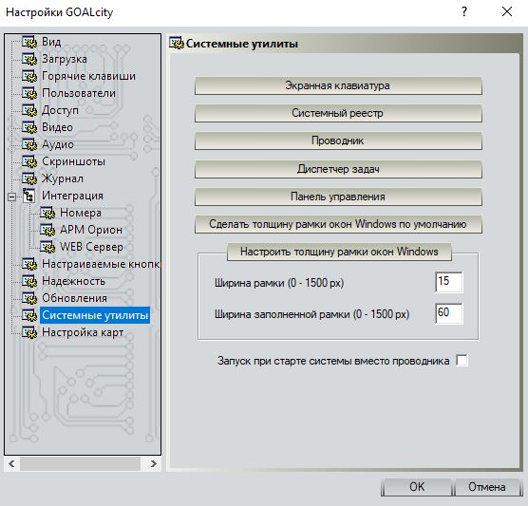Click the icon beside Аудио
The height and width of the screenshot is (506, 528).
point(29,144)
